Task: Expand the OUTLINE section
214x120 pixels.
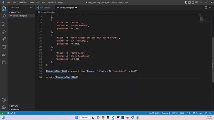Action: tap(21, 106)
